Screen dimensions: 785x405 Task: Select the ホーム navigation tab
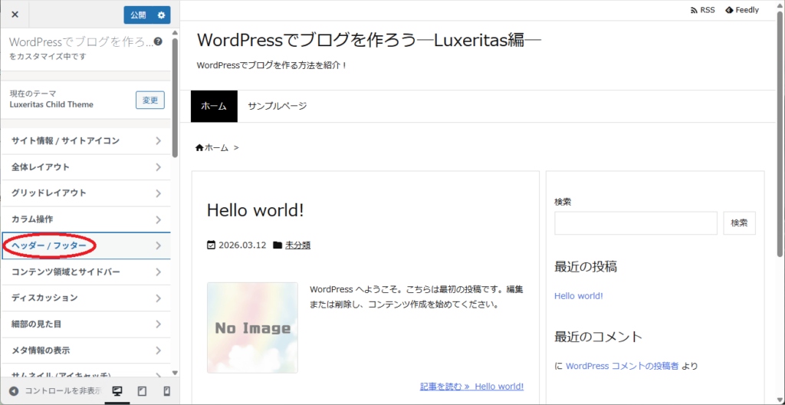tap(214, 106)
